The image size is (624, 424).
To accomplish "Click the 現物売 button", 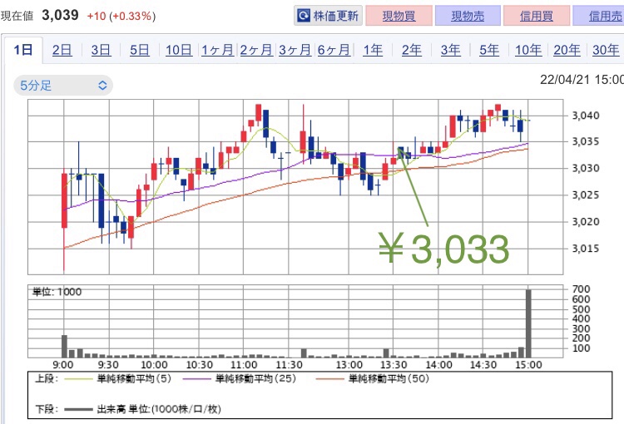I will pos(468,16).
